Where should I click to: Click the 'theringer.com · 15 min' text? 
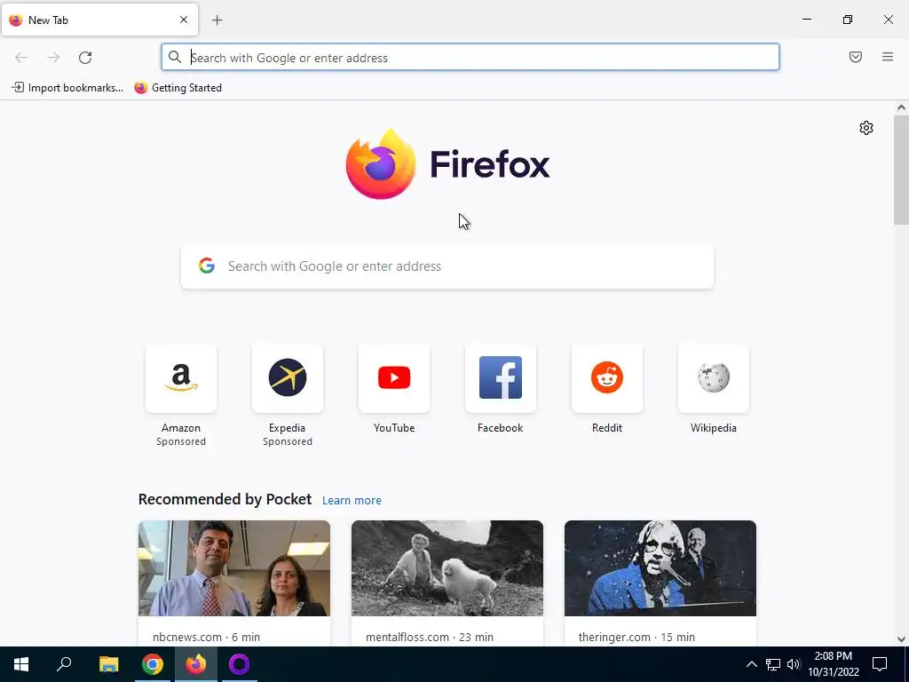click(636, 637)
